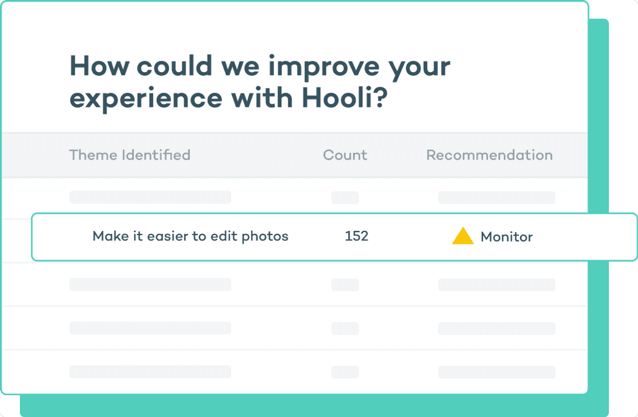Viewport: 638px width, 417px height.
Task: Click the count placeholder in the last table row
Action: [x=345, y=372]
